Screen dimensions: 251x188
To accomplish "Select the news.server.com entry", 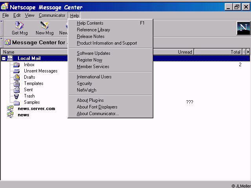I will tap(36, 108).
